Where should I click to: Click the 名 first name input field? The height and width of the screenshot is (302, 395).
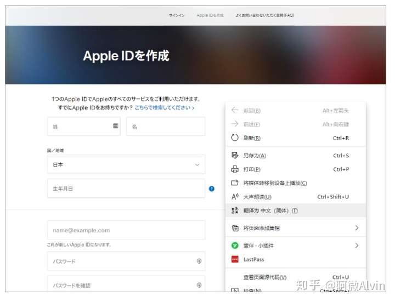166,126
